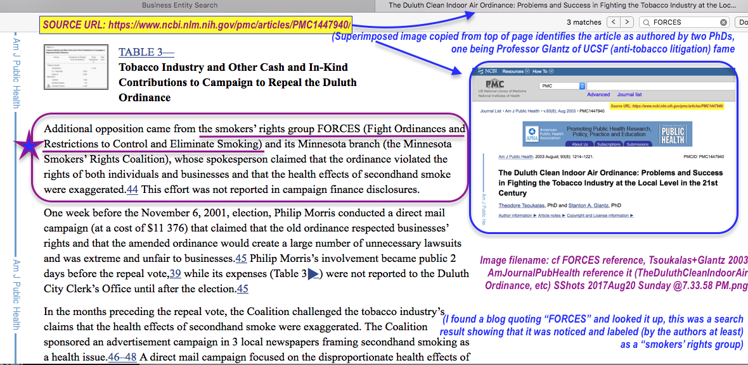Open reference 39 citation link
The width and height of the screenshot is (748, 365).
(175, 274)
